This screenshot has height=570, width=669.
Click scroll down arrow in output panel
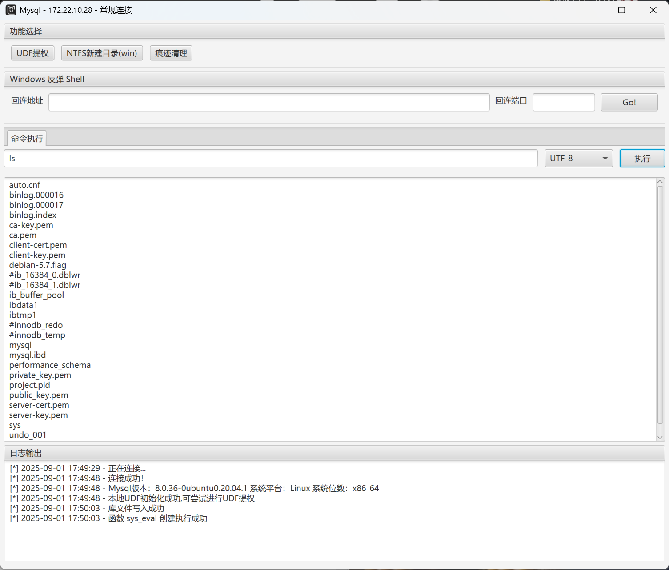(x=660, y=438)
